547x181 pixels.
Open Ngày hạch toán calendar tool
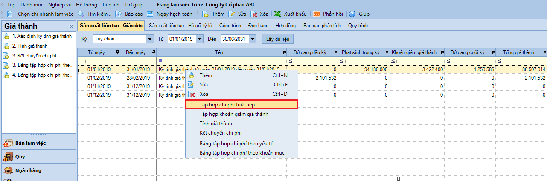coord(150,14)
